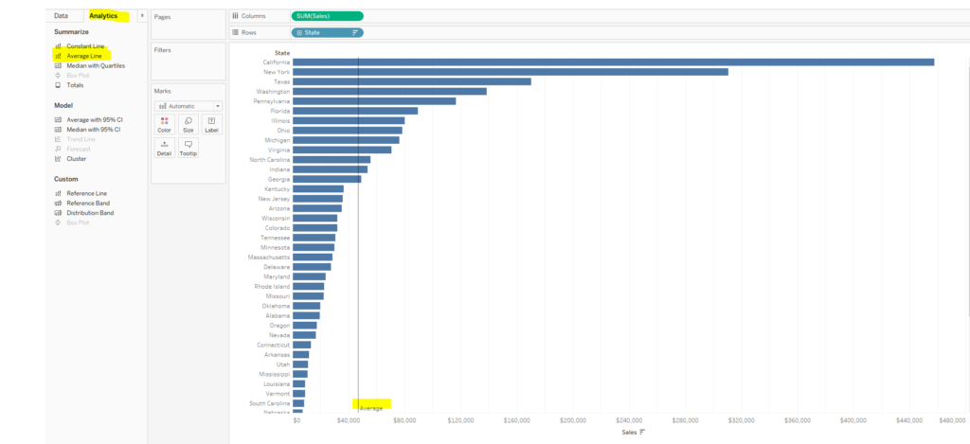Open the Tooltip marks card button
The width and height of the screenshot is (970, 444).
click(x=189, y=148)
